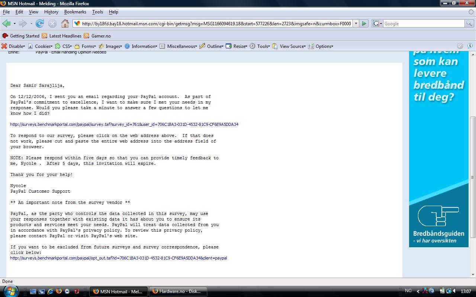Open the Help menu

click(x=113, y=12)
